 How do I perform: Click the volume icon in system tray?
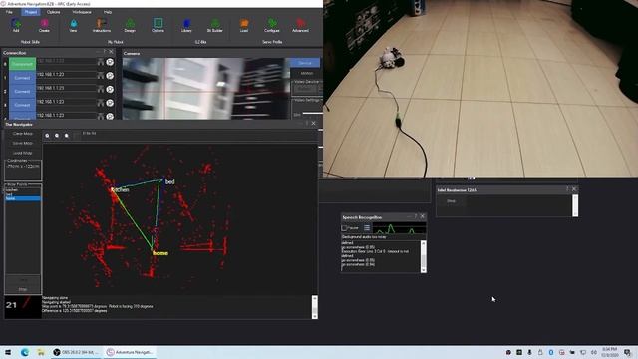pos(594,352)
